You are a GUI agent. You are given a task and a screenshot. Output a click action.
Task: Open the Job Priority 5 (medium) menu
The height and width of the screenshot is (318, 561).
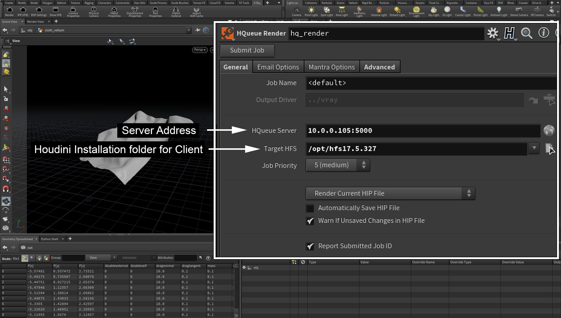coord(338,165)
